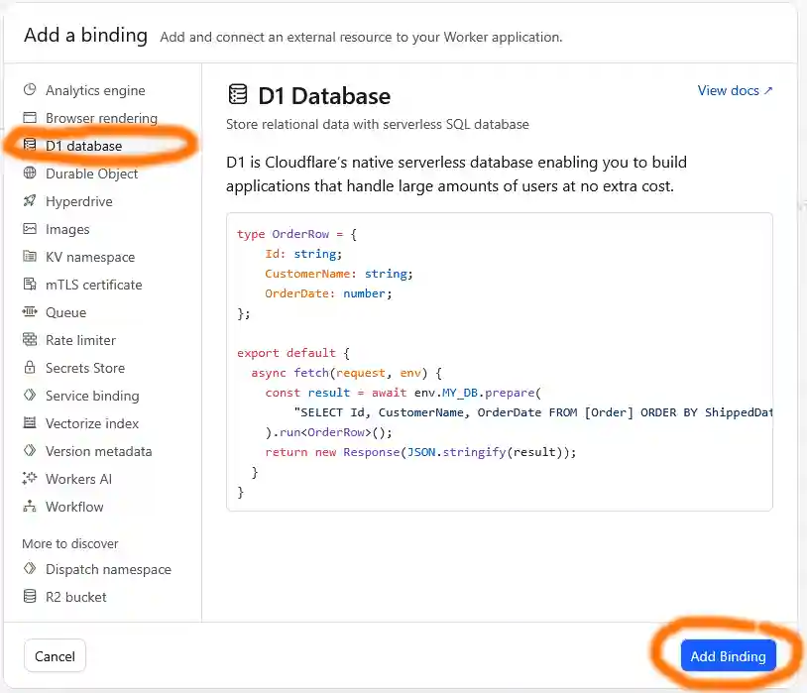
Task: Click the R2 bucket icon
Action: click(30, 597)
